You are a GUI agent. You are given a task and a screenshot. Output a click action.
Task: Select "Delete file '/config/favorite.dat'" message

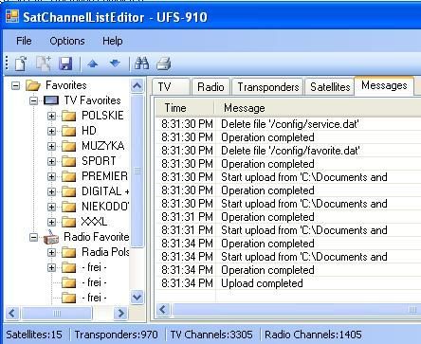coord(290,151)
